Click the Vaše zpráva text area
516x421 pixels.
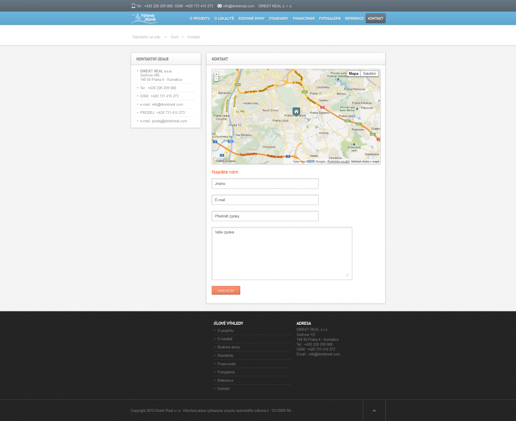(282, 253)
